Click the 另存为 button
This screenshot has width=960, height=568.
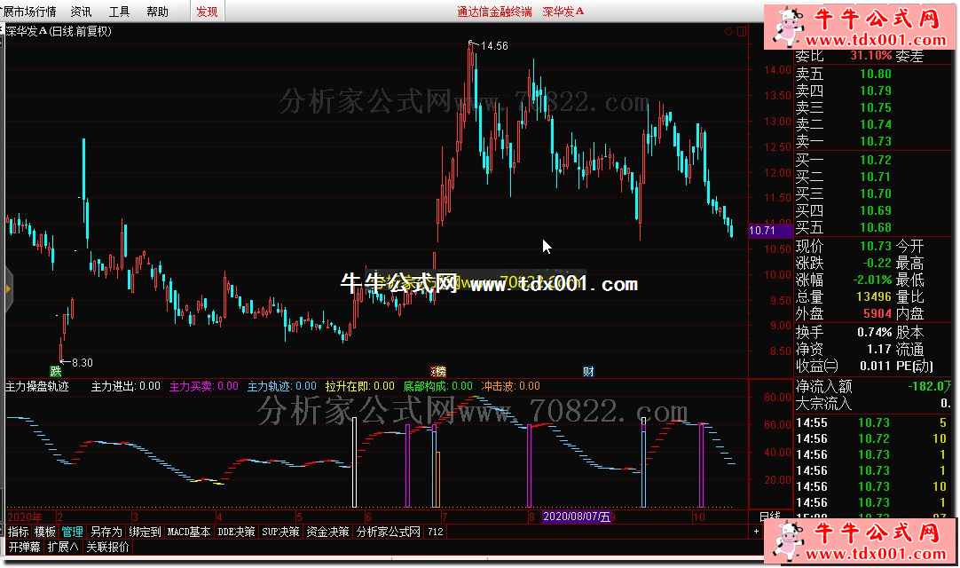pyautogui.click(x=106, y=532)
